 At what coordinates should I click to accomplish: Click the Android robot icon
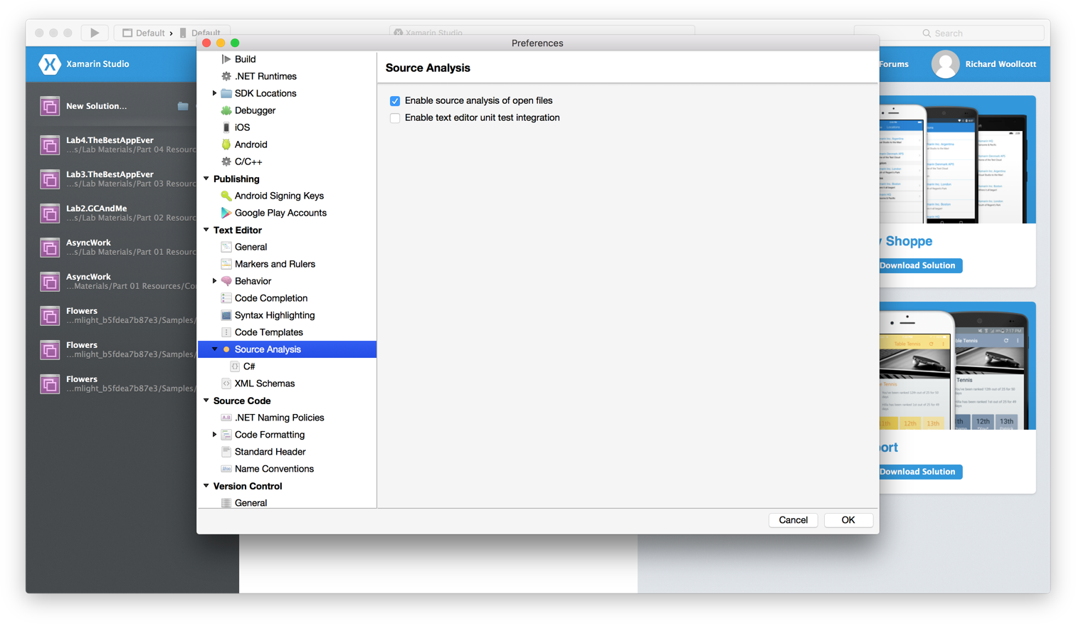coord(226,144)
